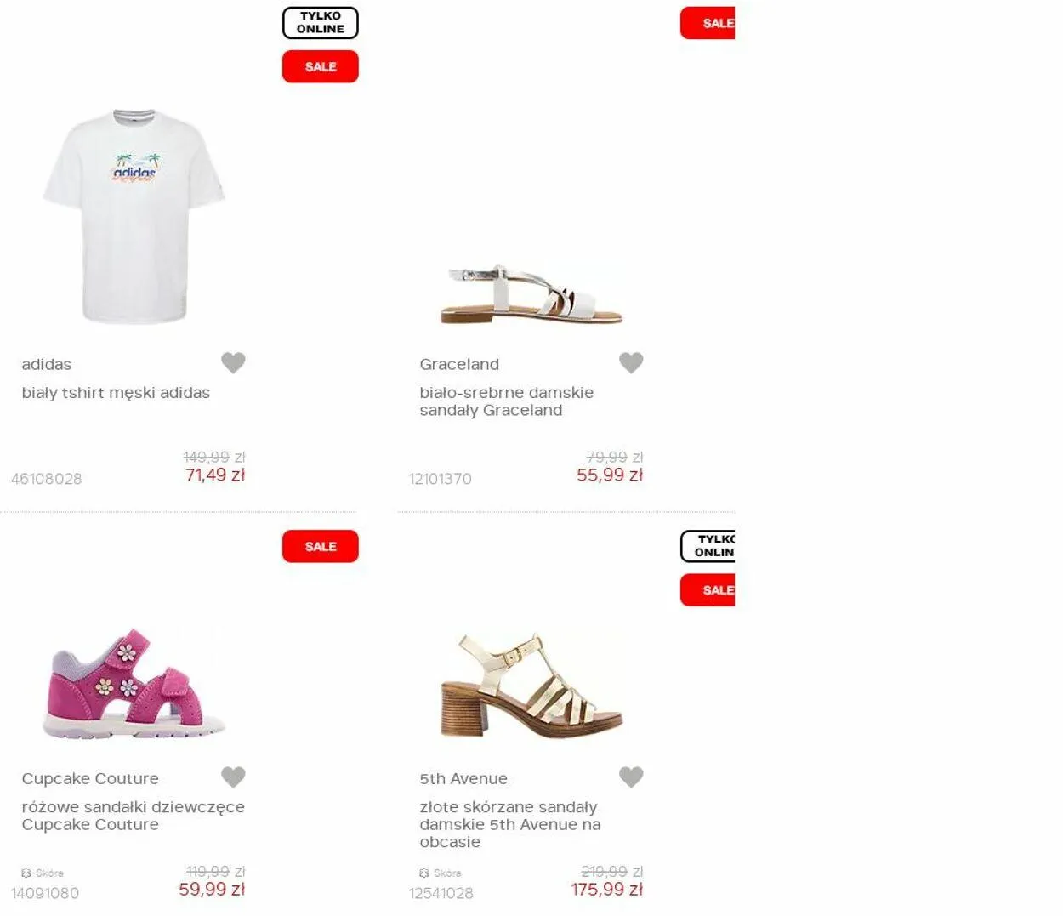Open 'różowe sandałki dziewczęce' product title

[133, 816]
